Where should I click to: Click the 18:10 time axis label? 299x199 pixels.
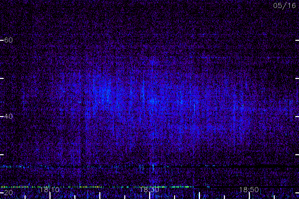(x=50, y=190)
